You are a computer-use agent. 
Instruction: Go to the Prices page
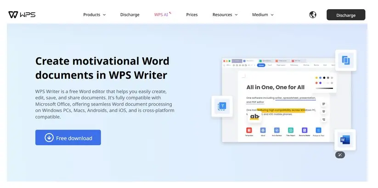click(192, 15)
